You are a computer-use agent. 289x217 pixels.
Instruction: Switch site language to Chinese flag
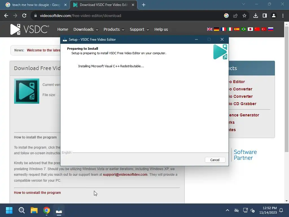[257, 29]
